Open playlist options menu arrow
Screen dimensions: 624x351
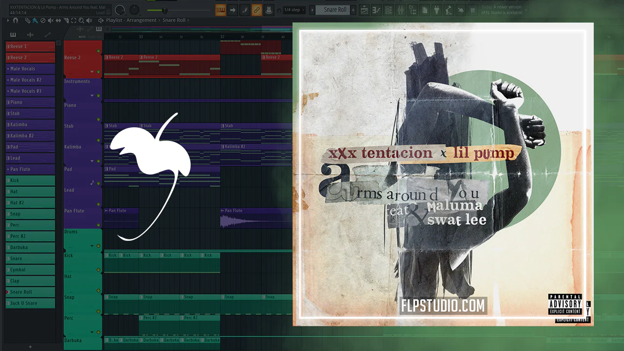[x=8, y=20]
